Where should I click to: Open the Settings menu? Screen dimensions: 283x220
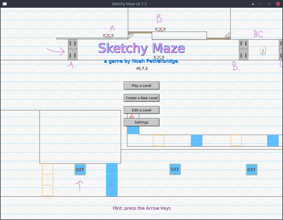pyautogui.click(x=141, y=122)
